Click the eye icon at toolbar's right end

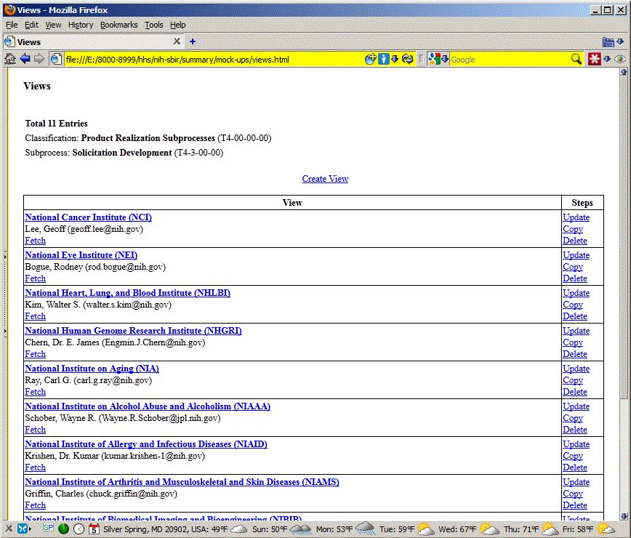tap(620, 59)
